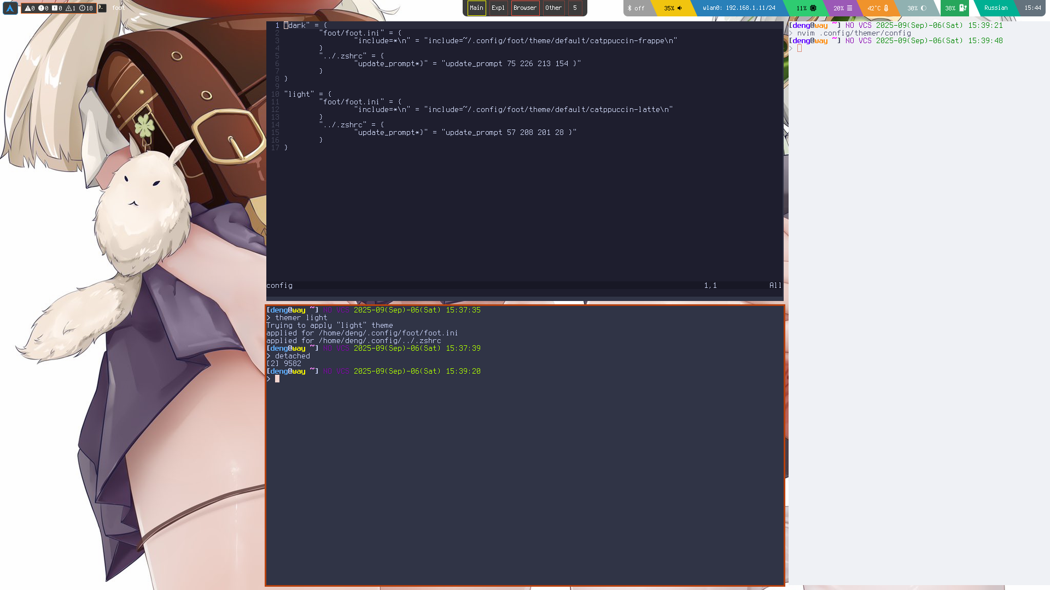Open the CPU usage 11% indicator
Image resolution: width=1050 pixels, height=590 pixels.
(806, 8)
